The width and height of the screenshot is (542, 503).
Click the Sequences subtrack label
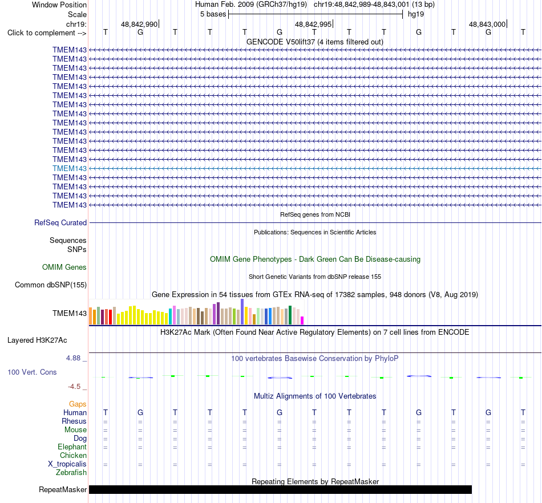tap(68, 241)
